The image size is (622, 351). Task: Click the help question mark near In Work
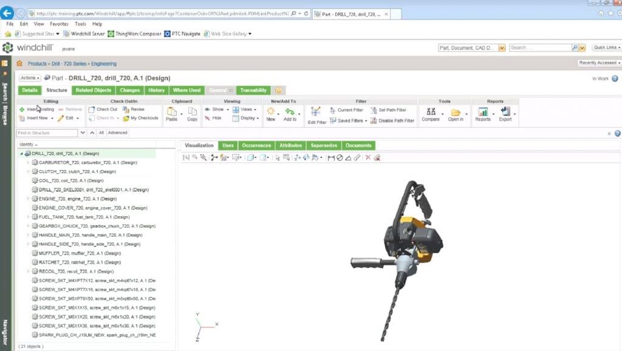pos(615,78)
